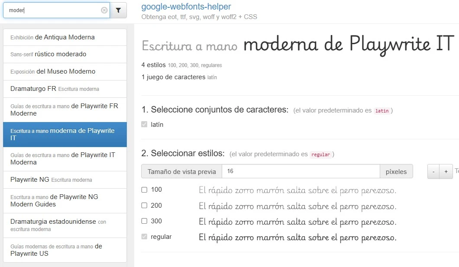Choose Playwrite IT Moderna guides entry

[x=65, y=159]
